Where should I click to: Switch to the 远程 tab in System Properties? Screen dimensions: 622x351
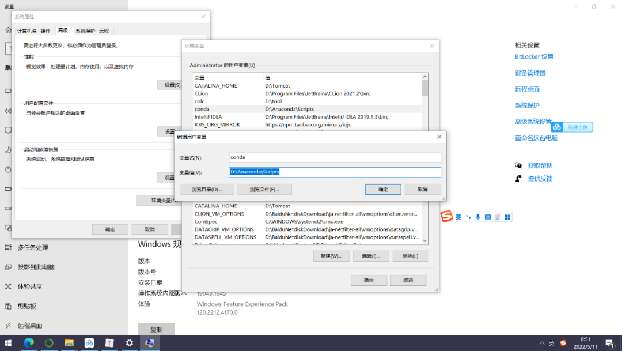[104, 31]
